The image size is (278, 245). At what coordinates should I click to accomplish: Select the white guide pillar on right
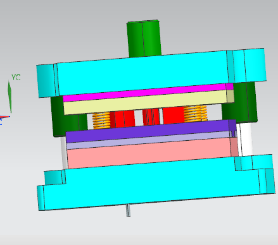(245, 140)
